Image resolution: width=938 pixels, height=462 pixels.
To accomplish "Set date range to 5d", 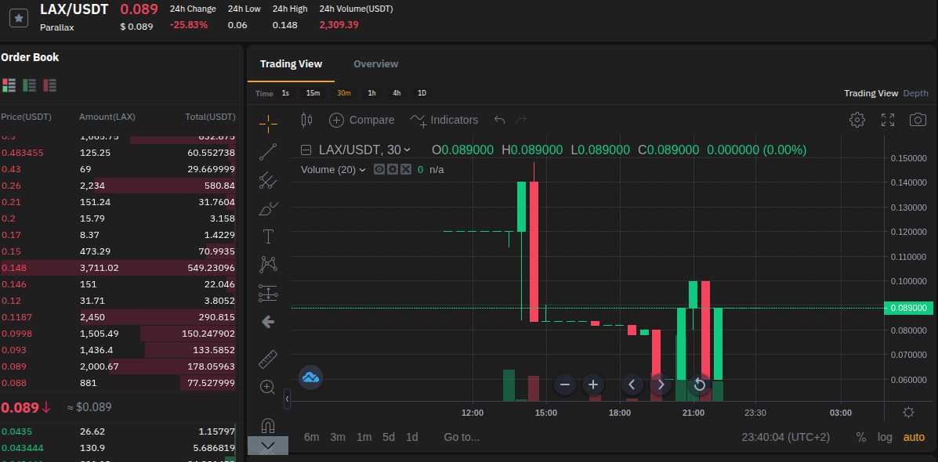I will [389, 437].
